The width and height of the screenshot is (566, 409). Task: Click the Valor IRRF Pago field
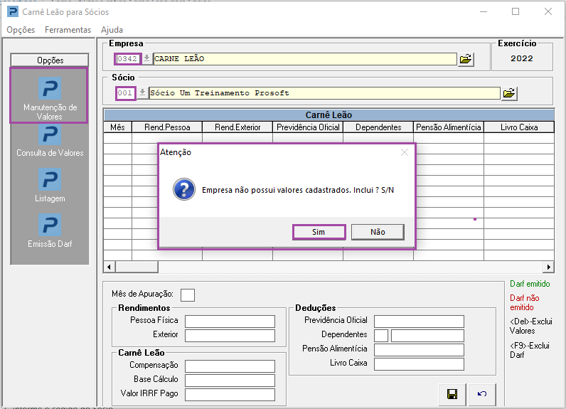click(x=230, y=394)
